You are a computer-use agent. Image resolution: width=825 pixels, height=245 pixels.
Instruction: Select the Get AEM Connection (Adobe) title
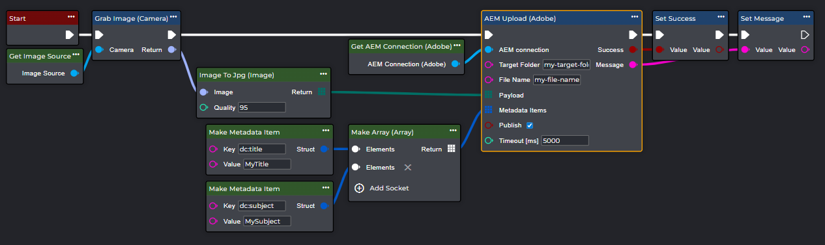(x=401, y=47)
